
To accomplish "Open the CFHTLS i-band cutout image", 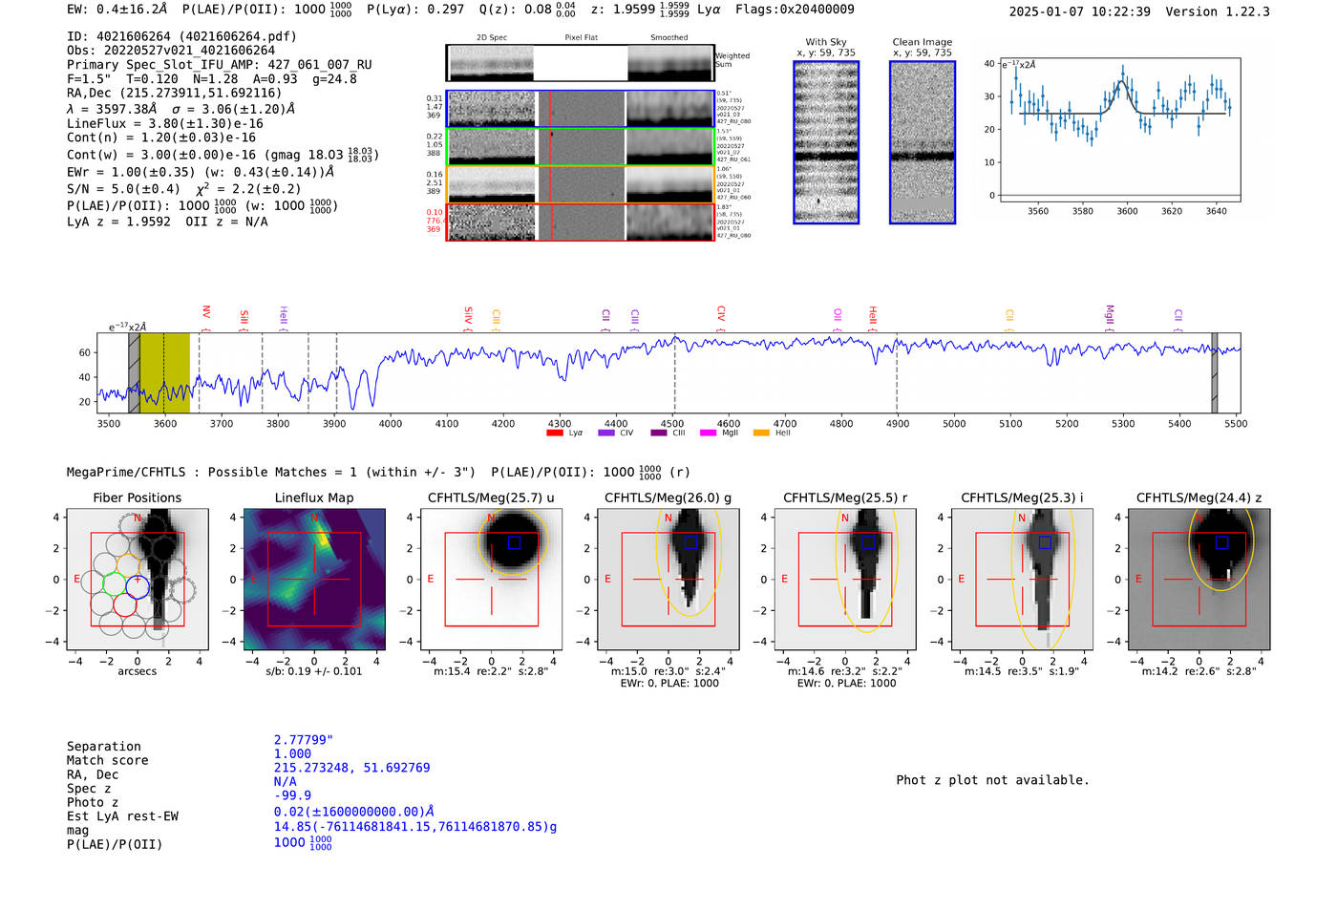I will tap(1022, 580).
